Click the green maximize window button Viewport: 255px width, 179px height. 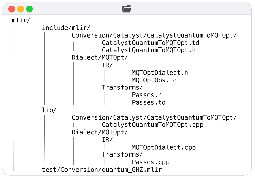point(30,9)
